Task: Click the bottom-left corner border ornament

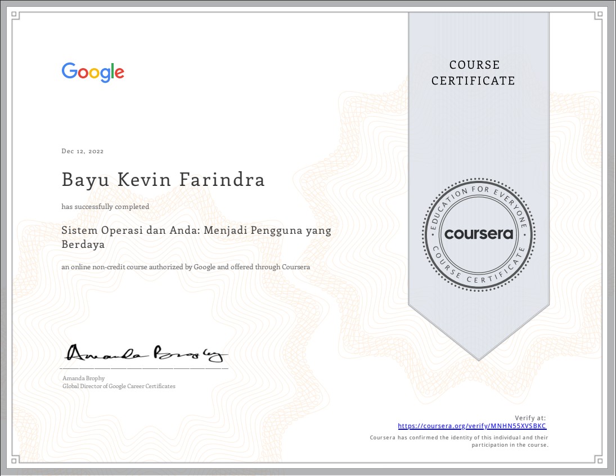Action: [15, 460]
